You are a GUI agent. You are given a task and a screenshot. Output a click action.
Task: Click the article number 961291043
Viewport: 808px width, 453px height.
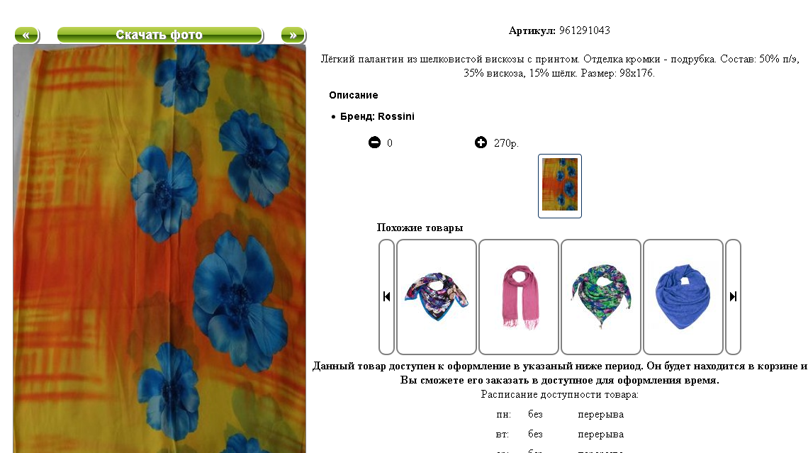click(x=584, y=30)
